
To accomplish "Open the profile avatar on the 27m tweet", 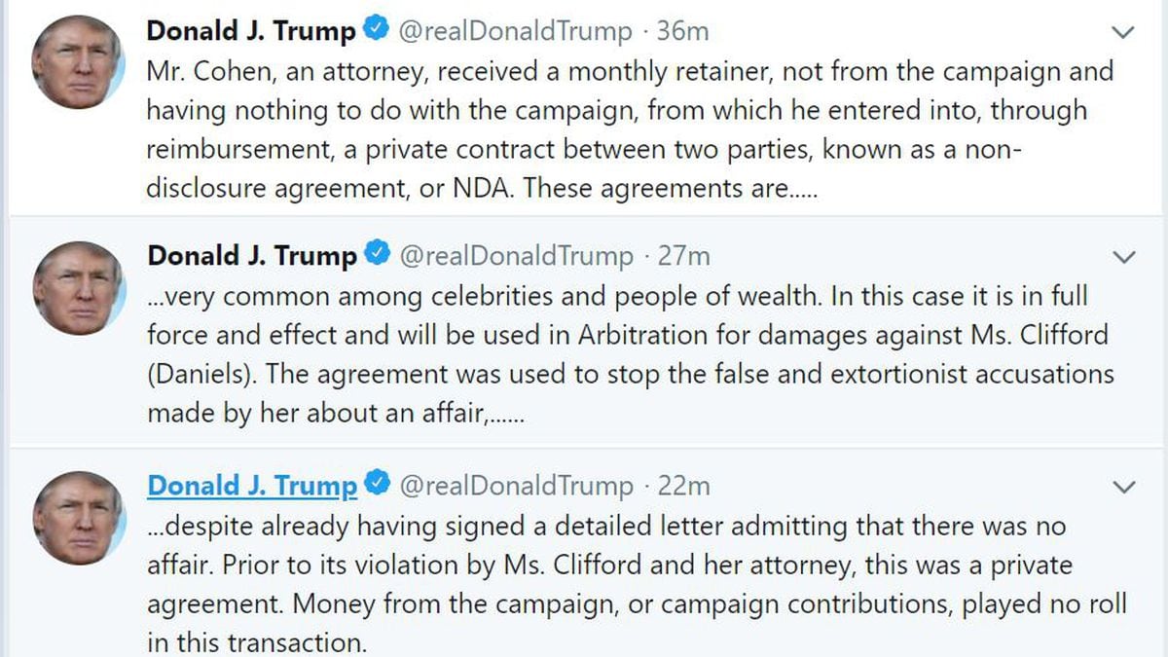I will pos(78,288).
